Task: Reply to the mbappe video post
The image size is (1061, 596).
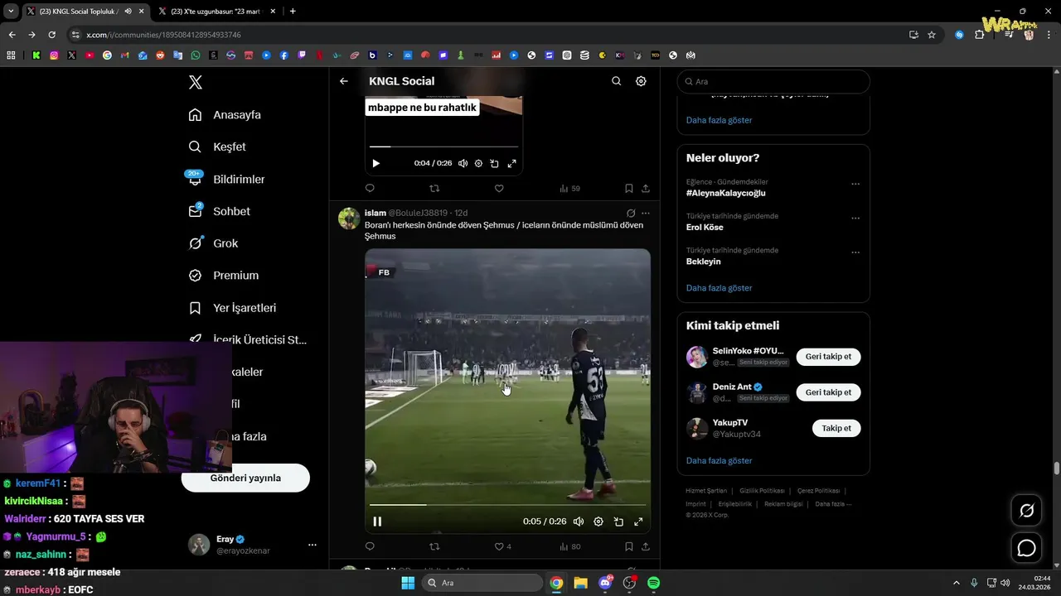Action: click(370, 189)
